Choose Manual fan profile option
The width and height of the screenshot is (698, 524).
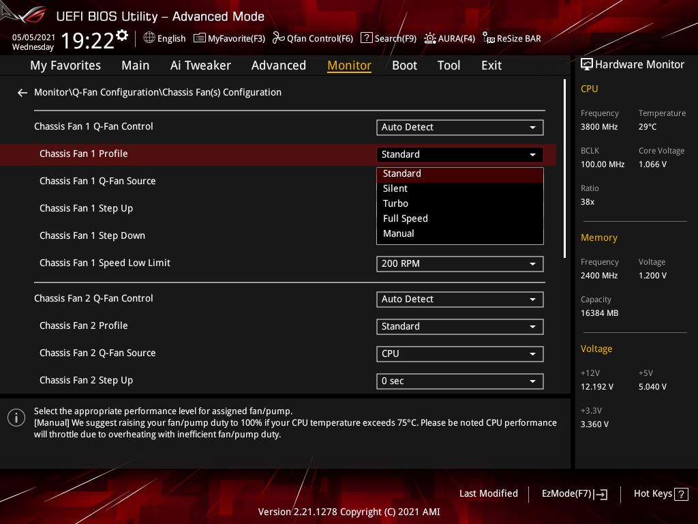[x=460, y=233]
